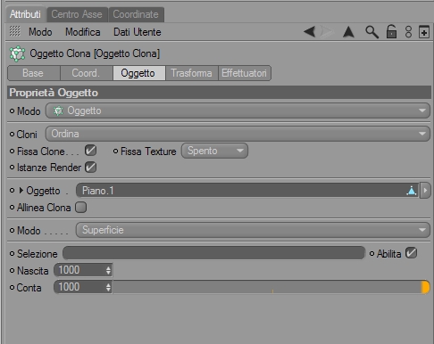Click the middle of the Conta slider track
The image size is (434, 344).
point(271,287)
